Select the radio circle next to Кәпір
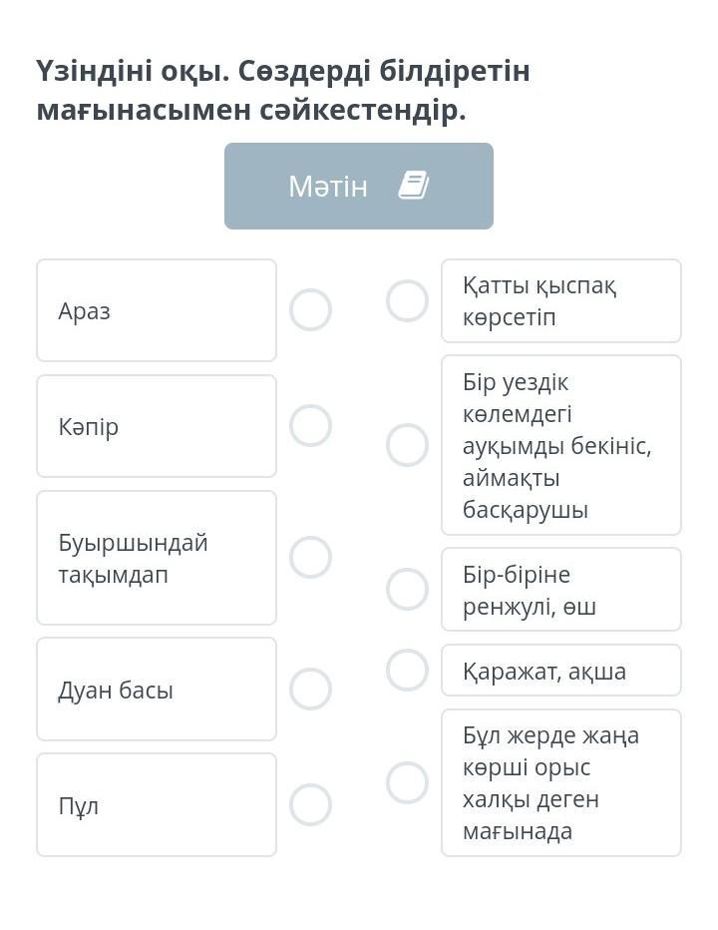This screenshot has height=930, width=718. [310, 425]
